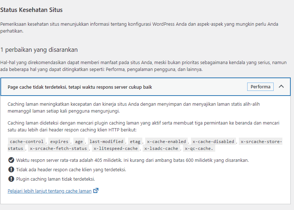This screenshot has height=210, width=294.
Task: Click paragraph starting 'Caching laman meningkatkan kecepatan'
Action: 134,108
